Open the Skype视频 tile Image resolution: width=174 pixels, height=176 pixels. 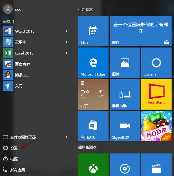(x=125, y=126)
